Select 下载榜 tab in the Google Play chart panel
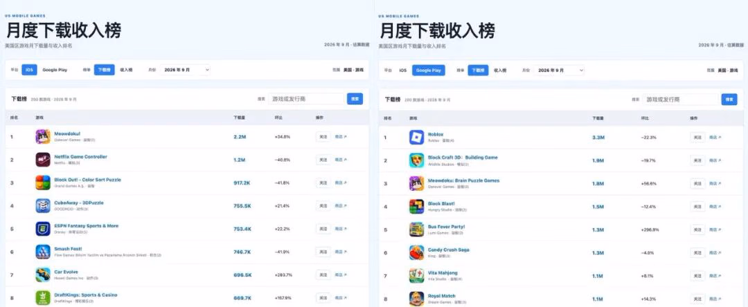Viewport: 748px width, 307px height. tap(478, 70)
